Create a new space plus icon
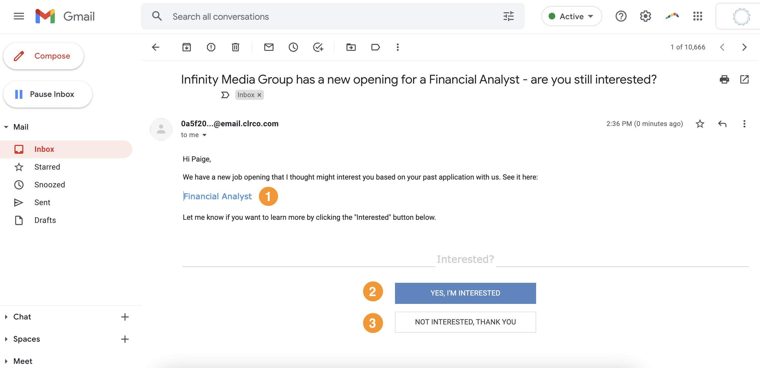Viewport: 760px width, 368px height. pos(125,339)
